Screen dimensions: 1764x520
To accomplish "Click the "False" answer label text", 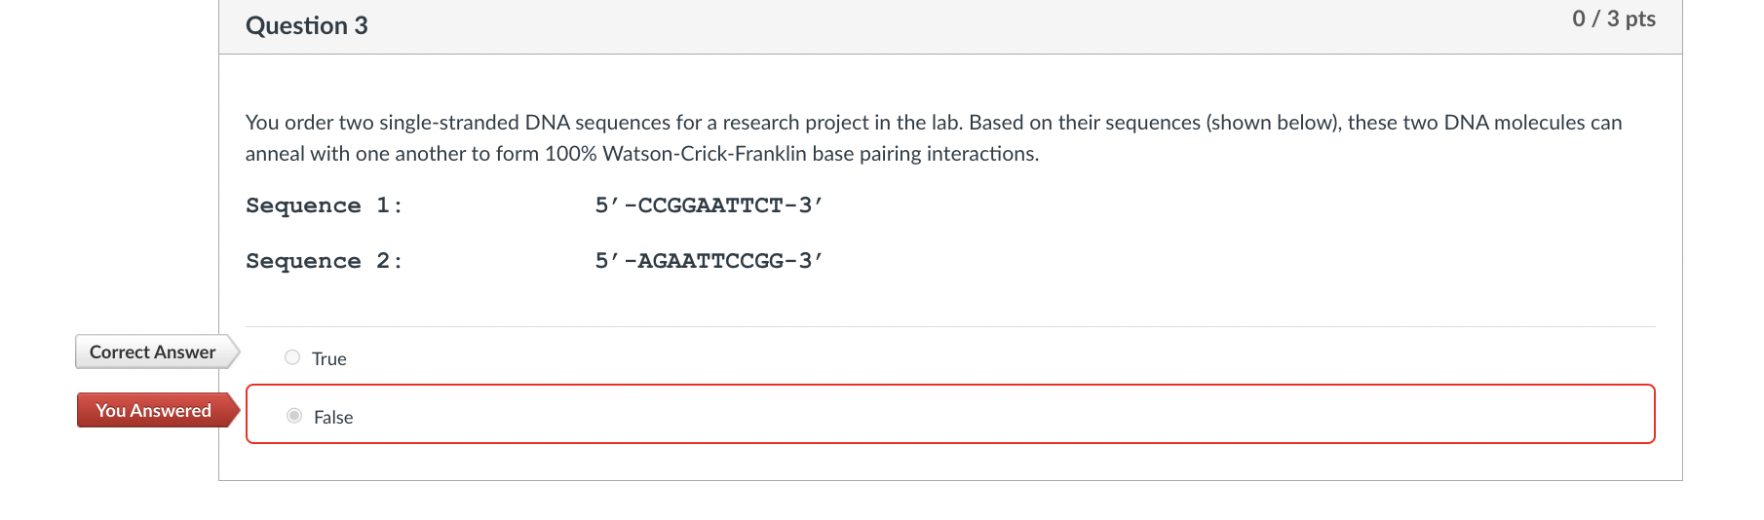I will pos(333,418).
